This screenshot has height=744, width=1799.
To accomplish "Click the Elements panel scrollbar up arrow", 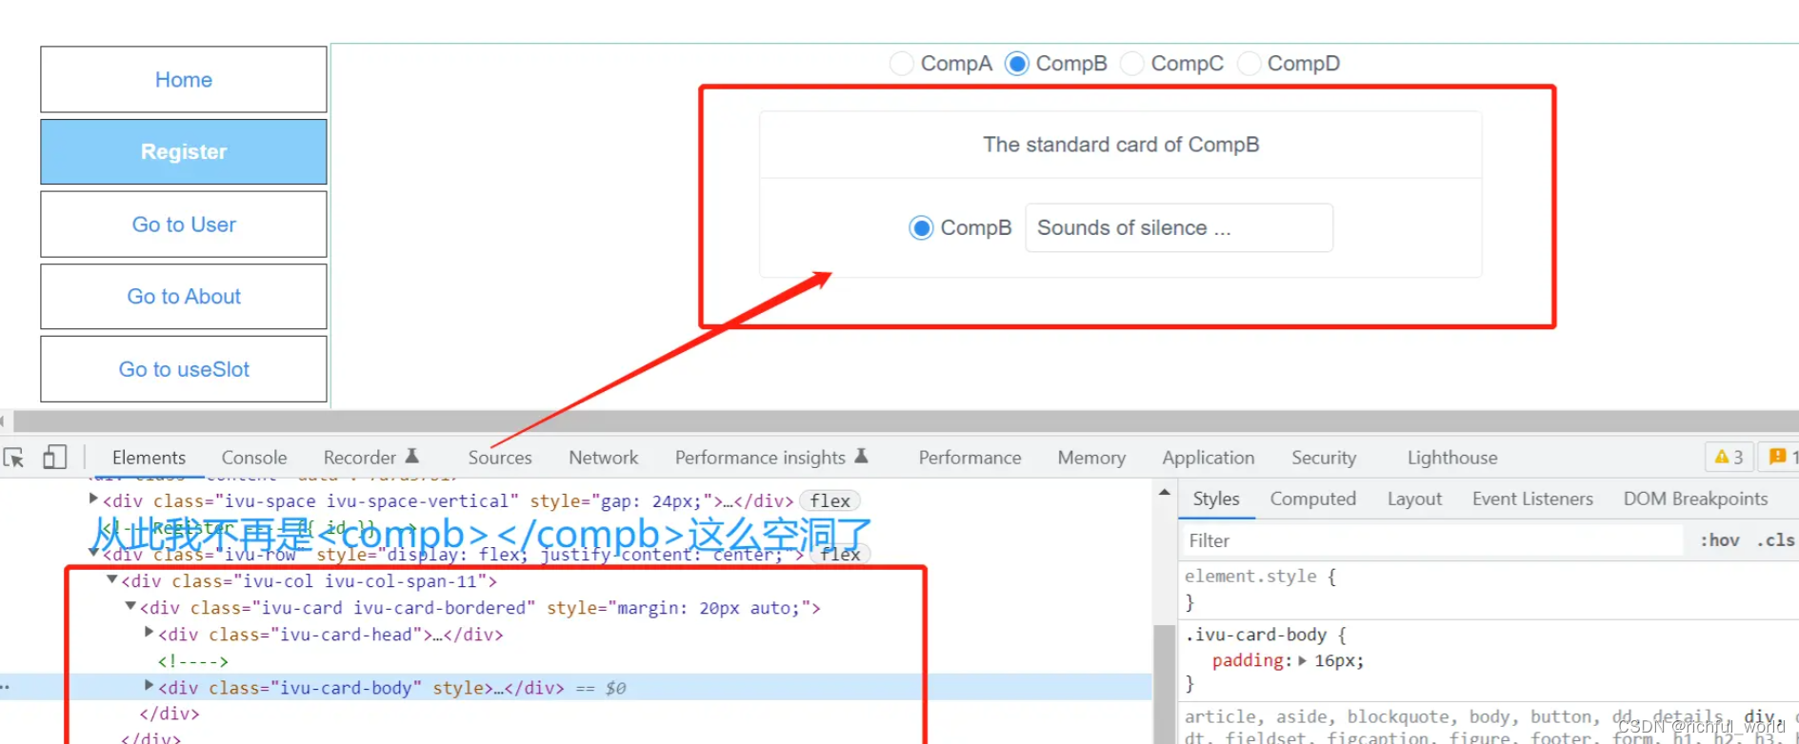I will (x=1164, y=492).
